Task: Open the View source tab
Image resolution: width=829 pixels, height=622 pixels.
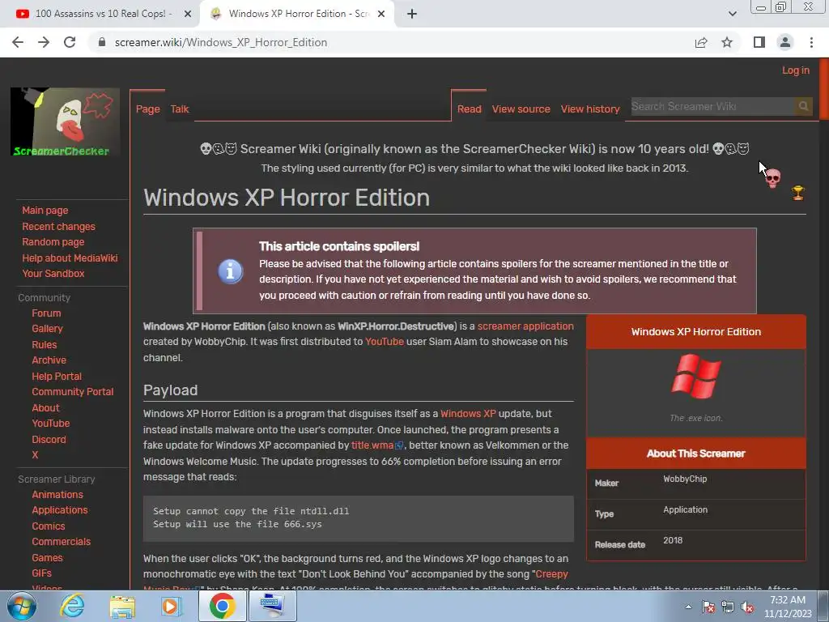Action: coord(521,109)
